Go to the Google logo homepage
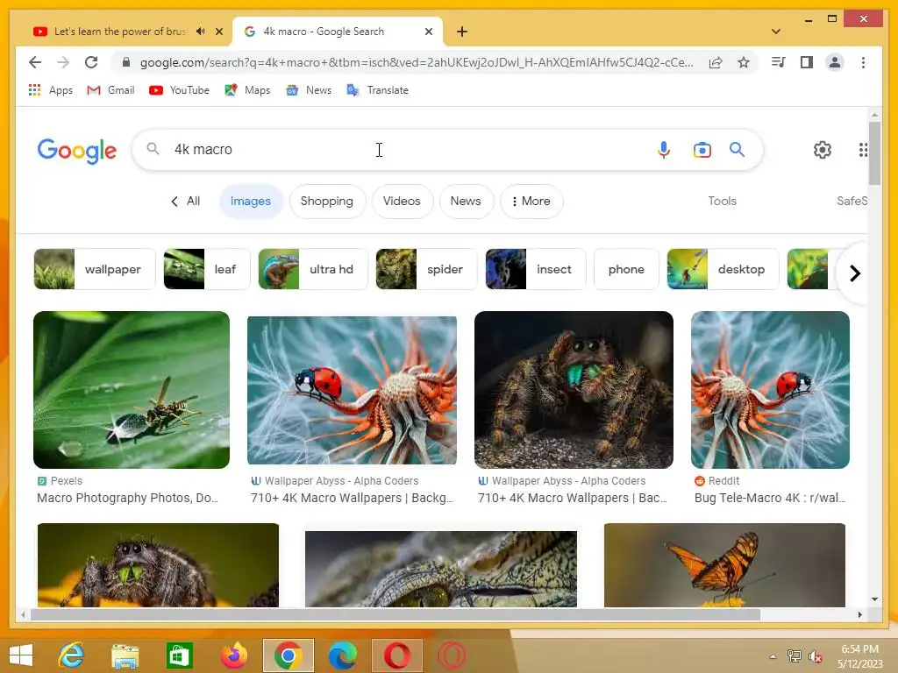This screenshot has height=673, width=898. click(77, 151)
